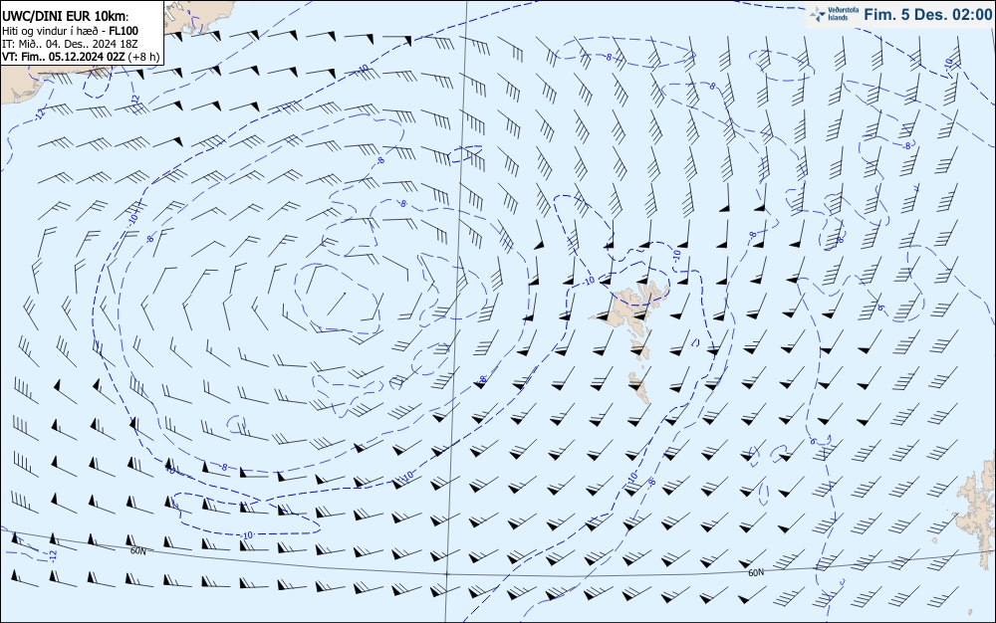Viewport: 996px width, 623px height.
Task: Click the Veðurstofa Íslands logo
Action: [834, 14]
